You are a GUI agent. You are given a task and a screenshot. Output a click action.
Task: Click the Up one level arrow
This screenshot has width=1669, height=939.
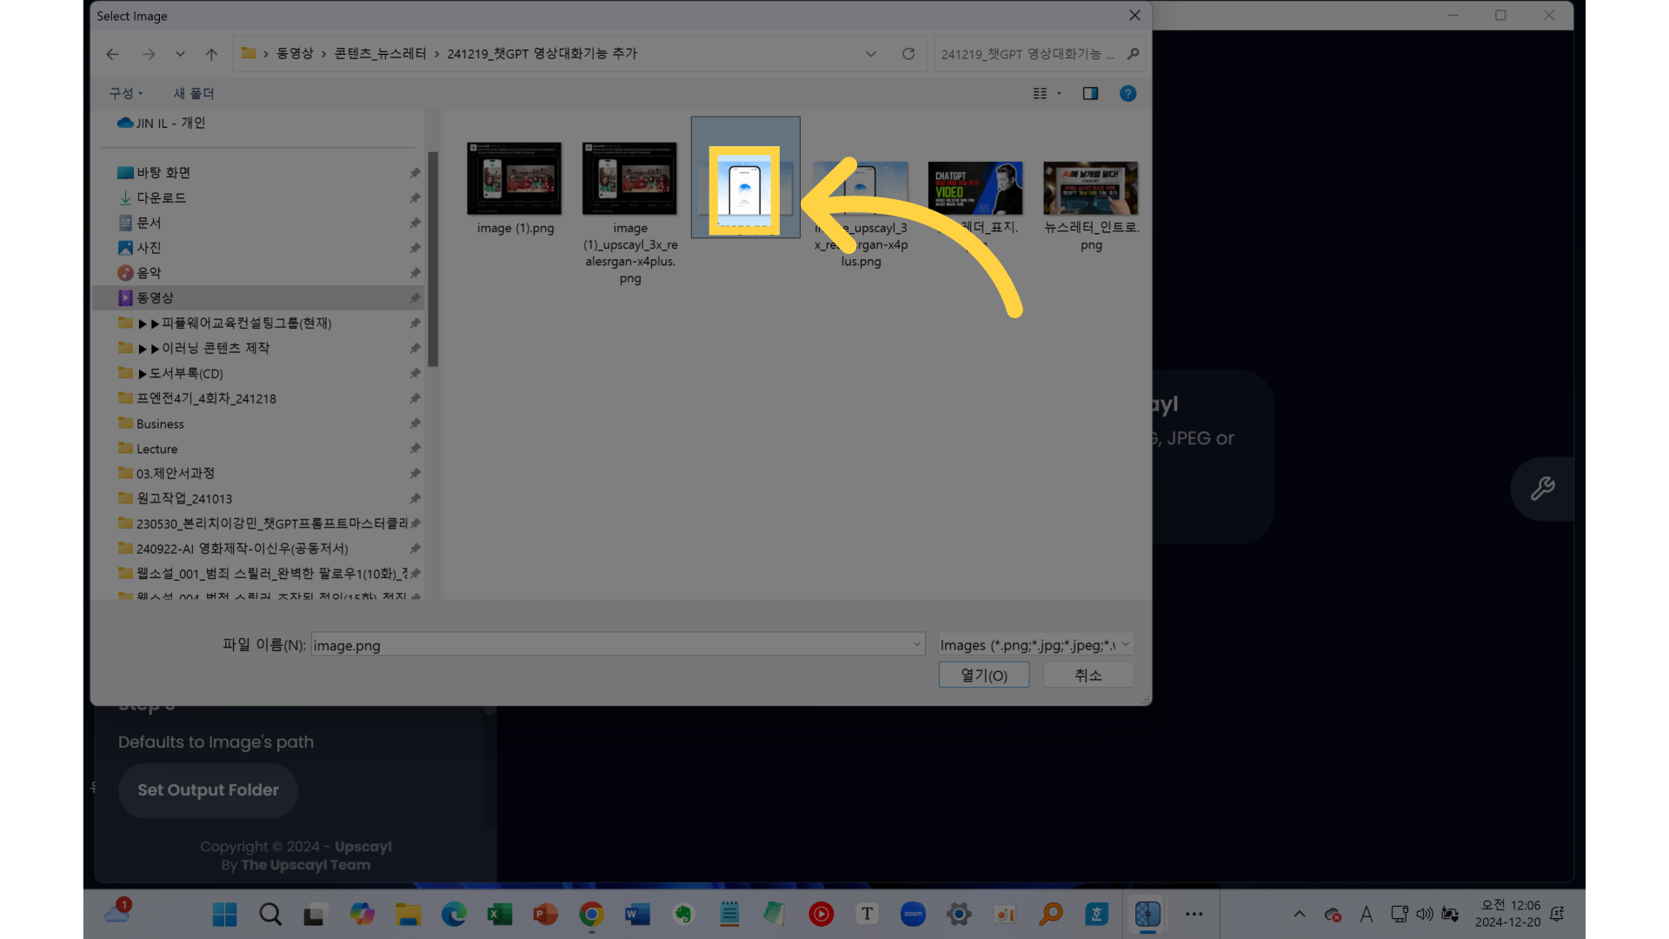coord(211,54)
